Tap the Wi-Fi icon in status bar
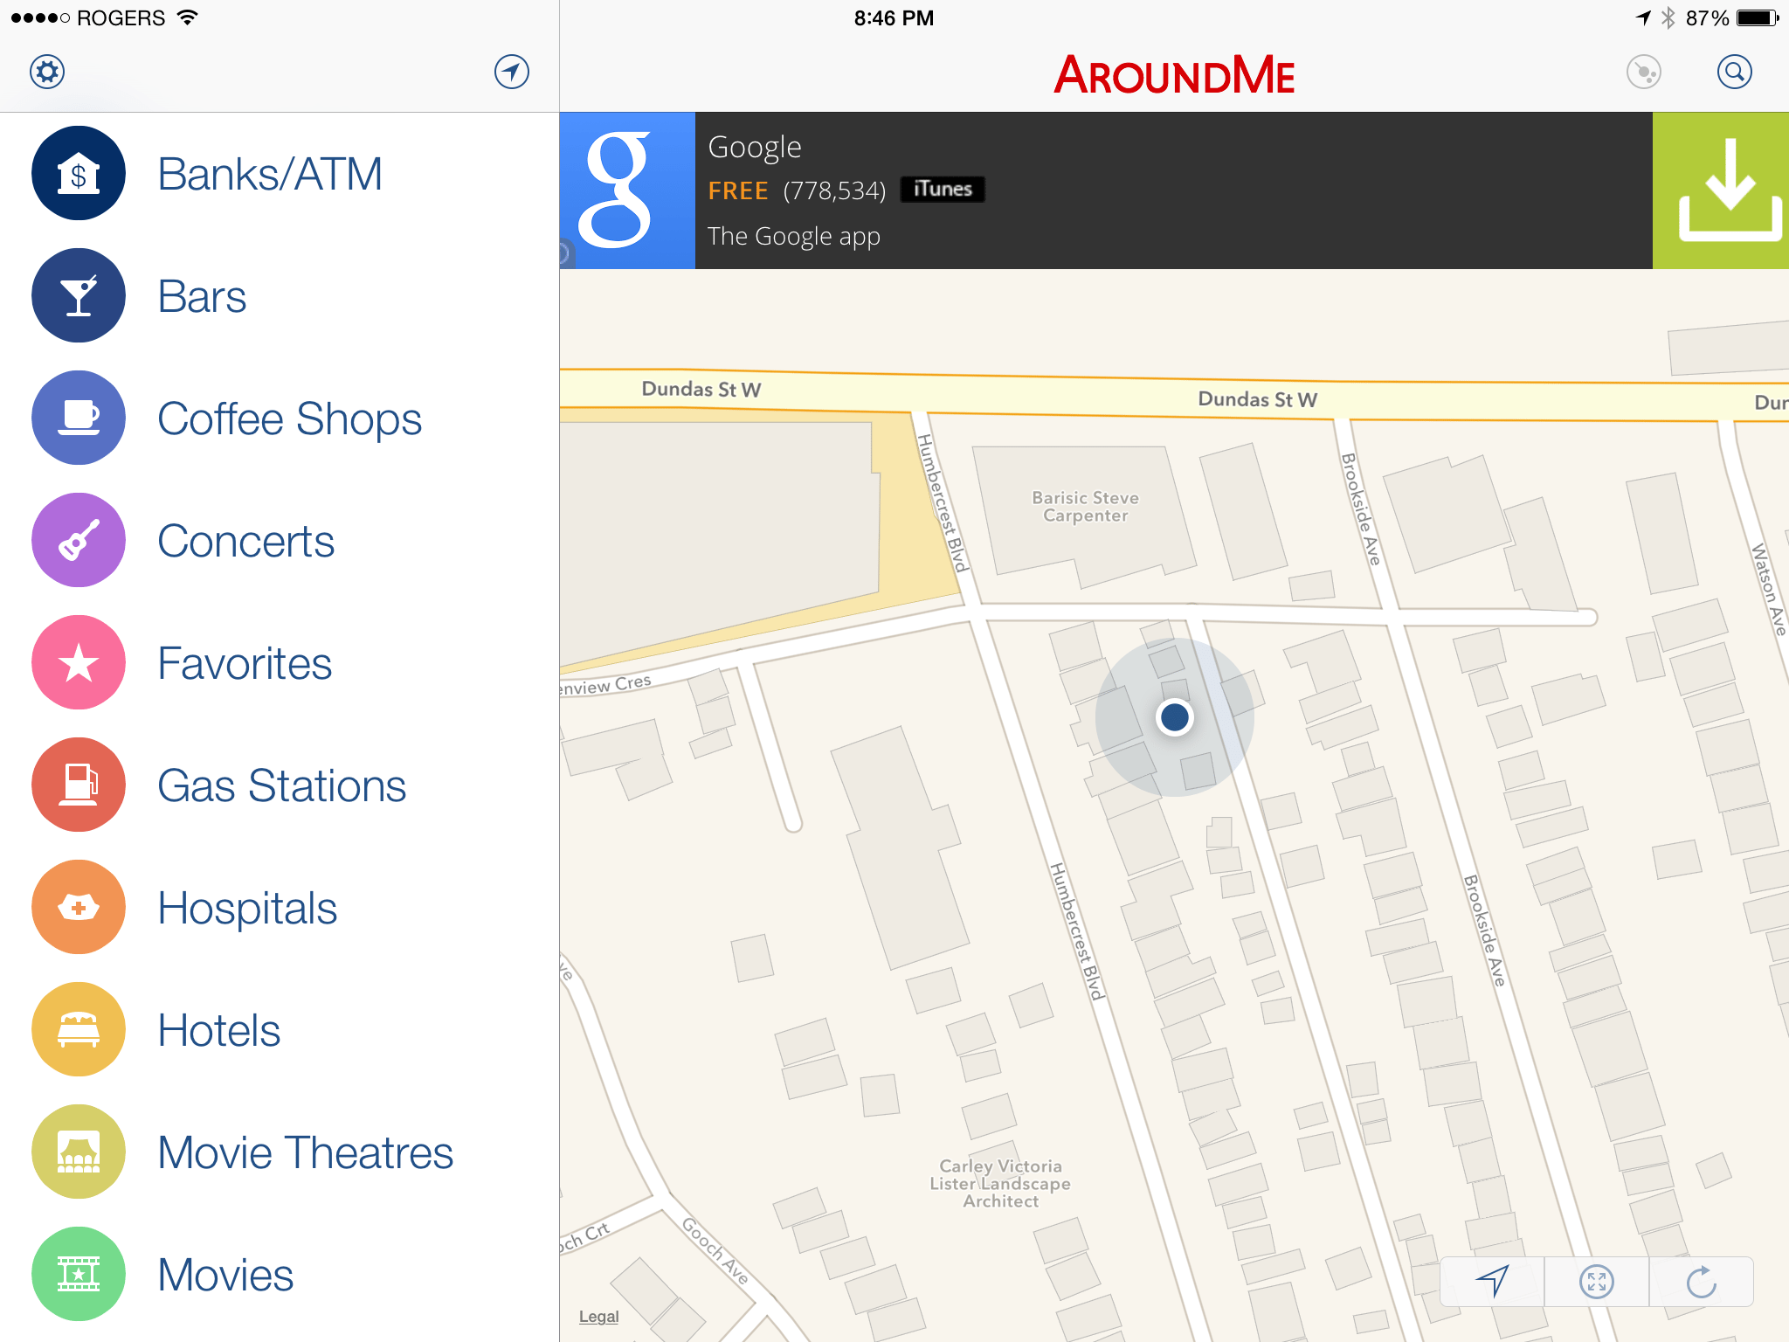The width and height of the screenshot is (1789, 1342). click(187, 17)
